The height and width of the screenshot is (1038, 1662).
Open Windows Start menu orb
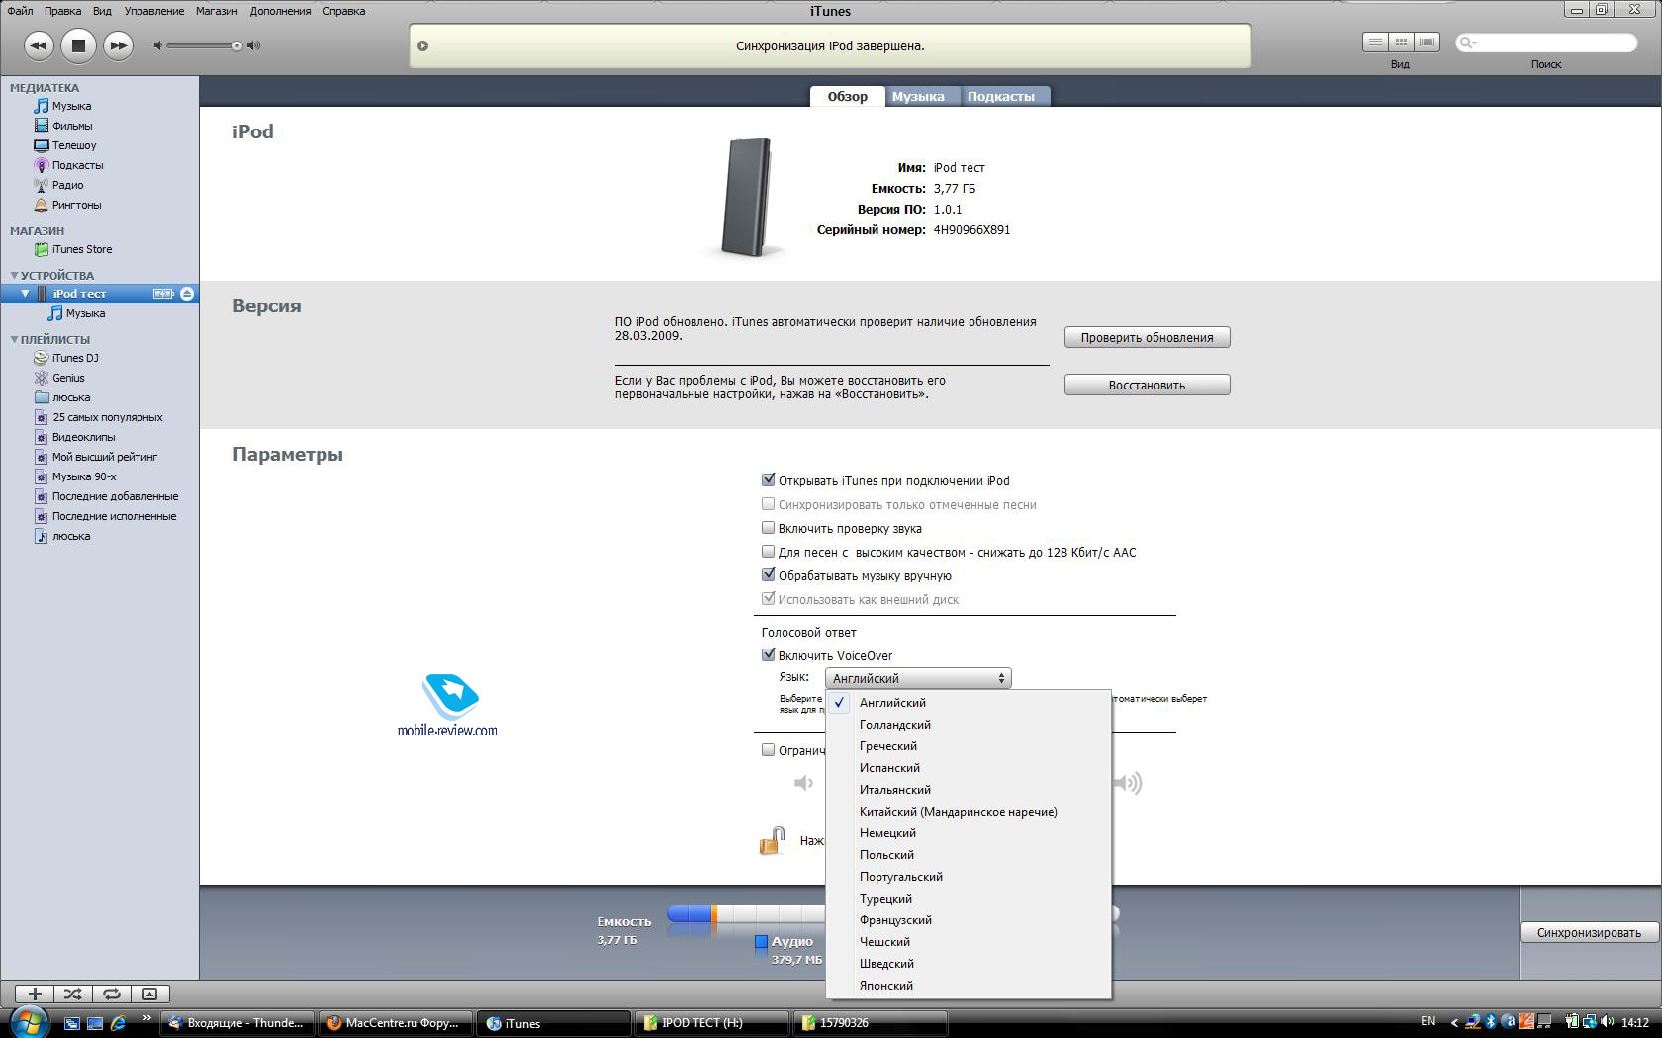[28, 1021]
